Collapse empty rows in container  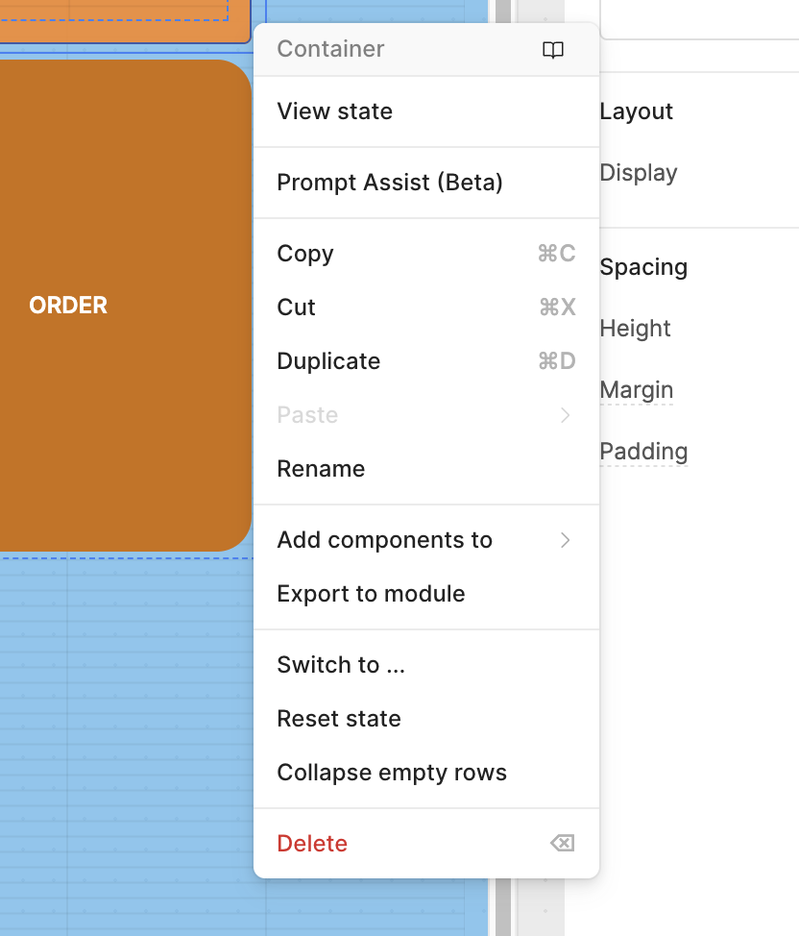point(392,773)
